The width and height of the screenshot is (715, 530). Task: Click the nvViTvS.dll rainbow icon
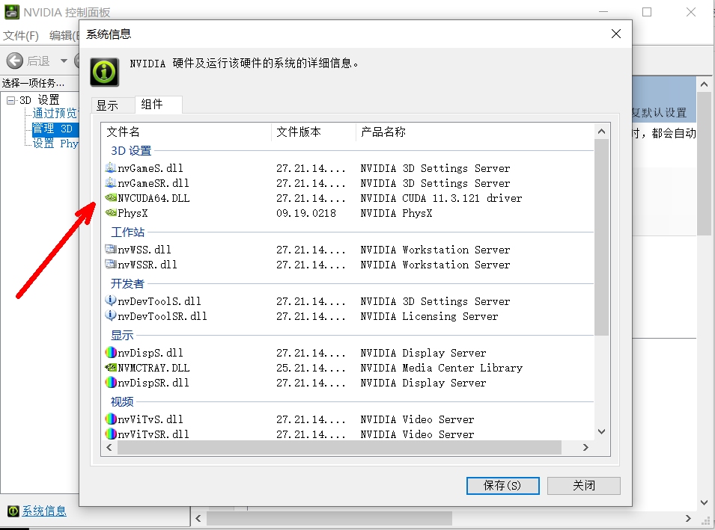pos(110,419)
